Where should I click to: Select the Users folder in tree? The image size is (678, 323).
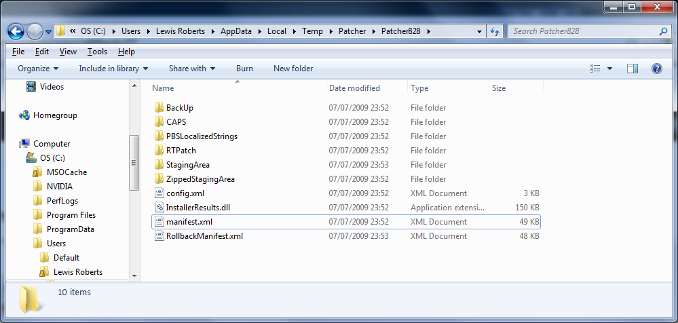50,244
